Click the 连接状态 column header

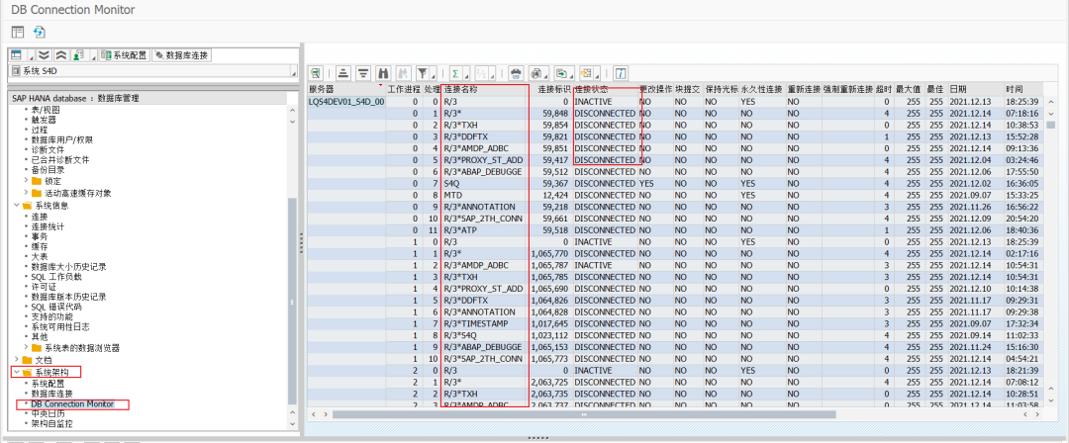[606, 90]
